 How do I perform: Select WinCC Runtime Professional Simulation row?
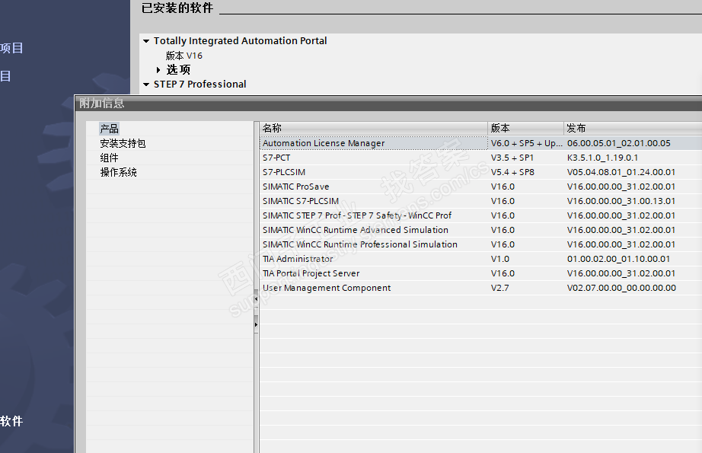[x=481, y=244]
